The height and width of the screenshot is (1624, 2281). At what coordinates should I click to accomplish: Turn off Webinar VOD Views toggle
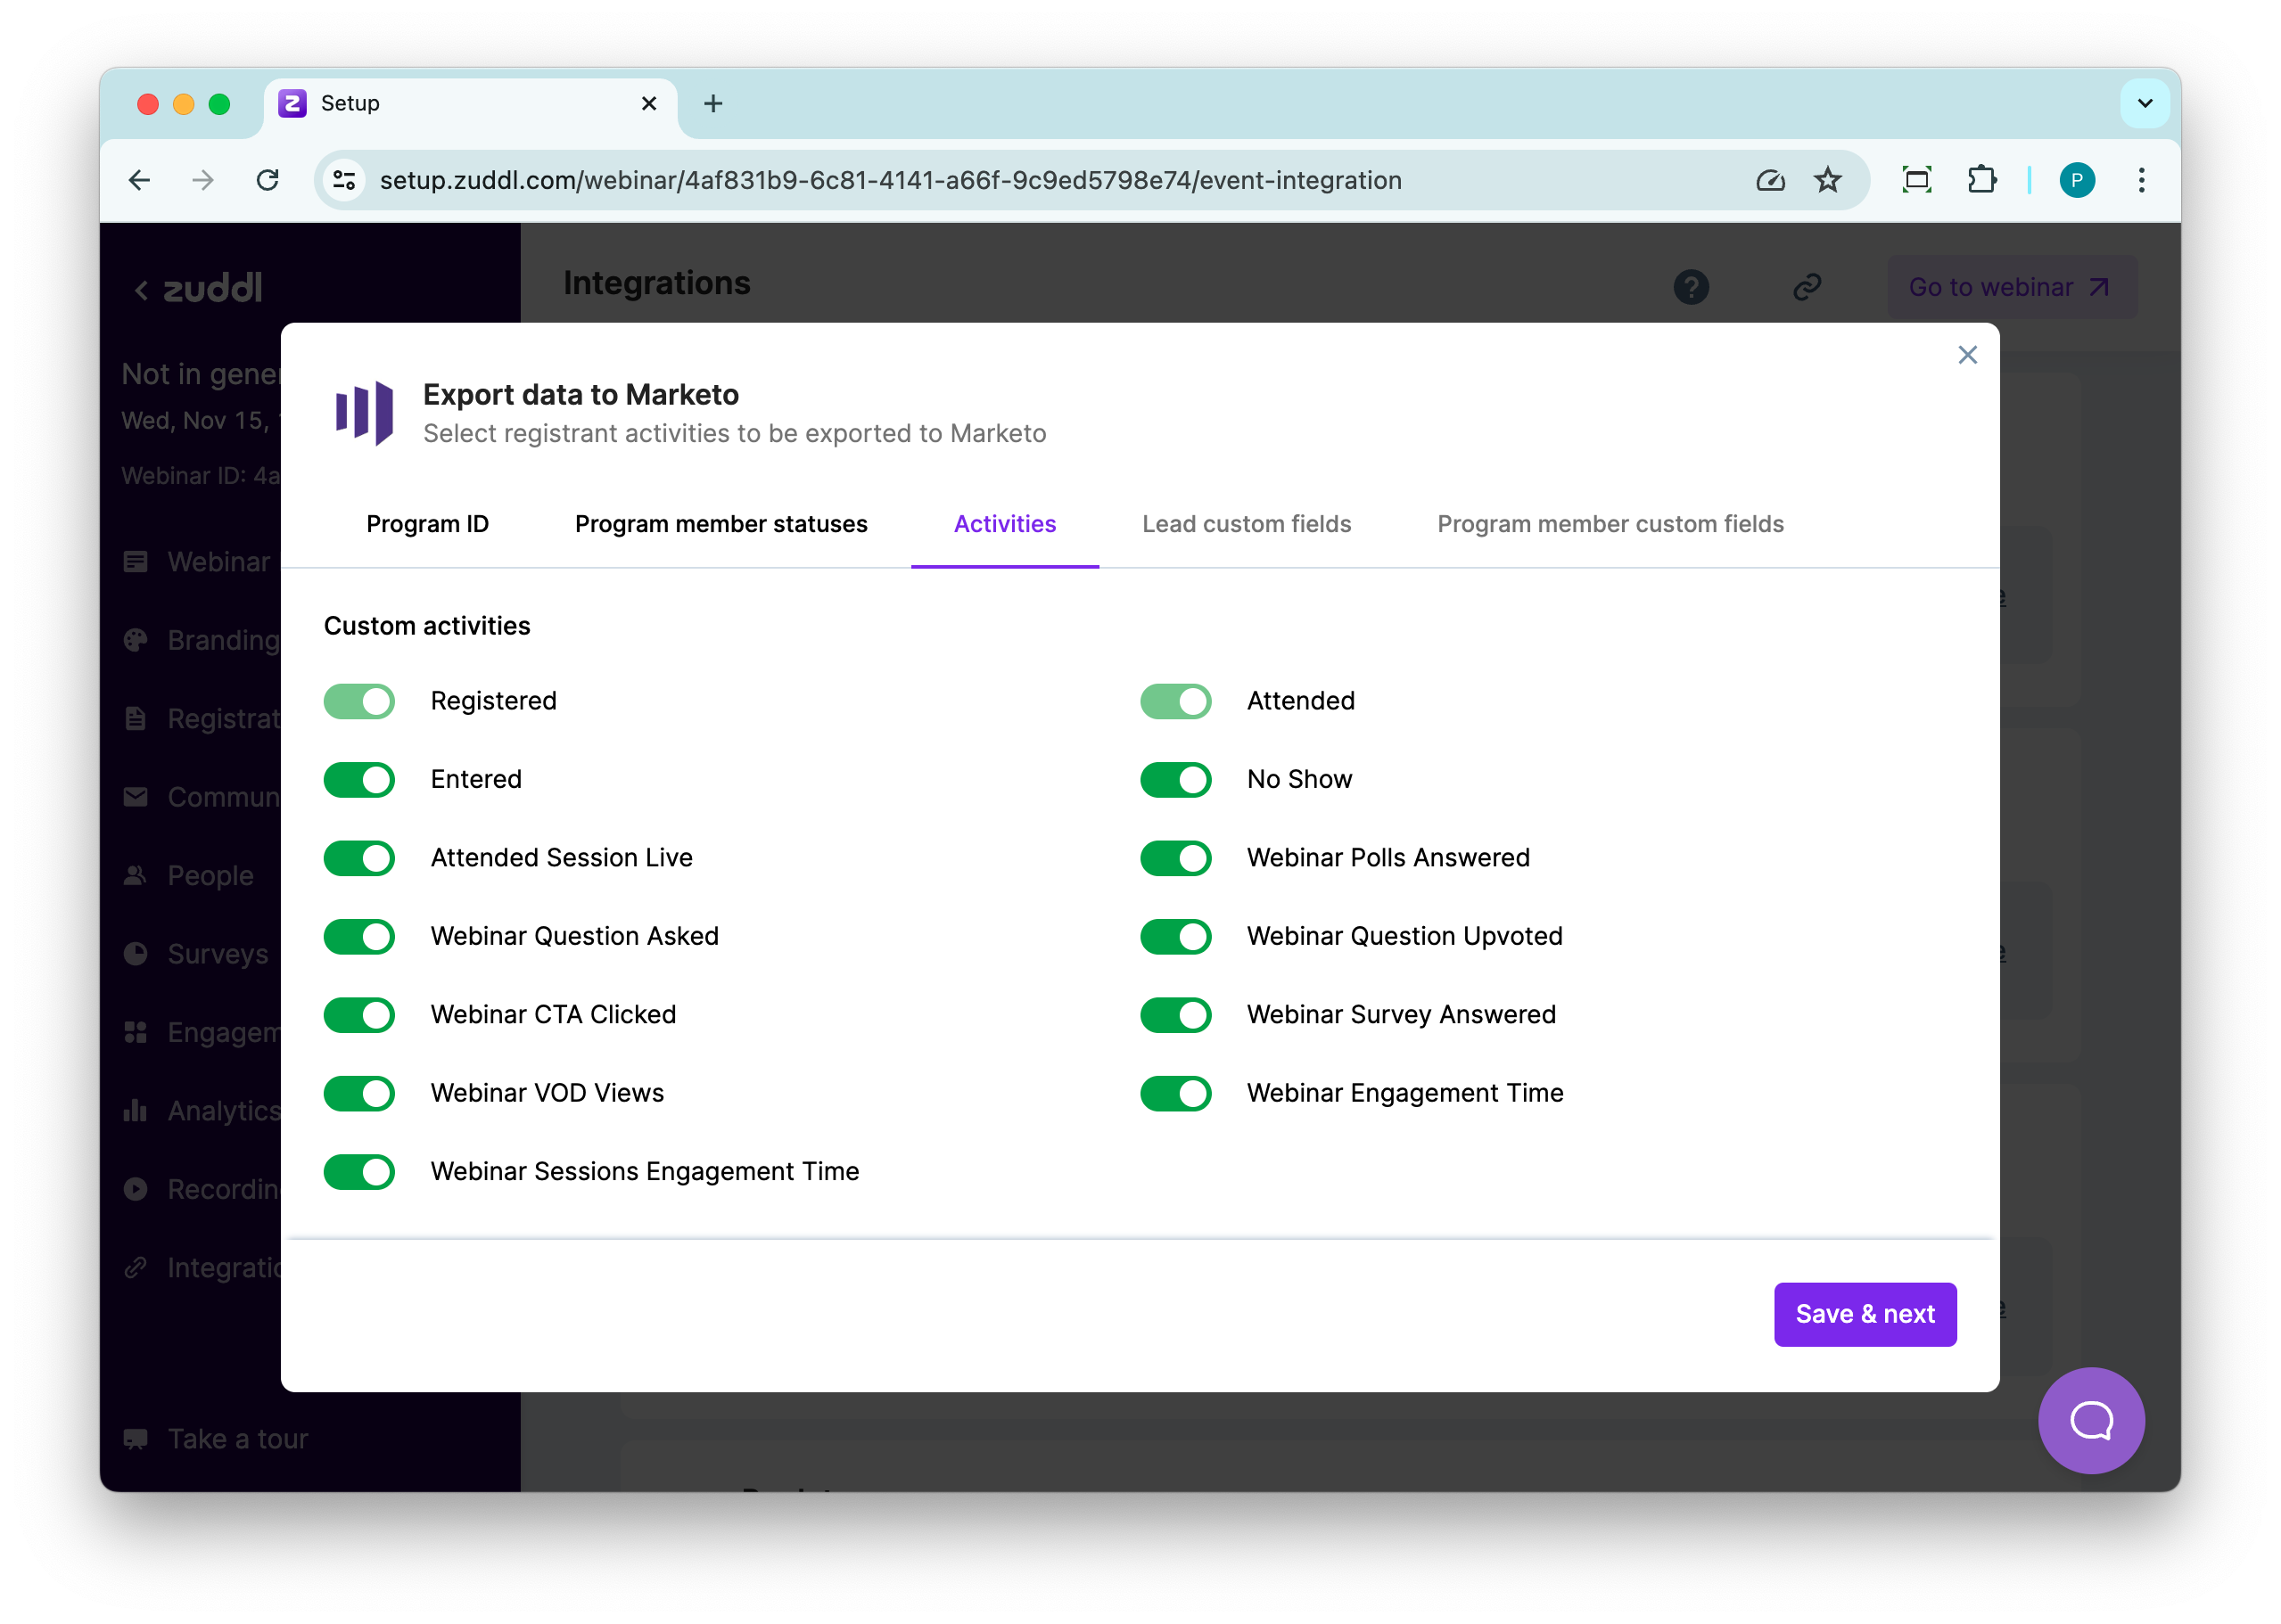(359, 1093)
